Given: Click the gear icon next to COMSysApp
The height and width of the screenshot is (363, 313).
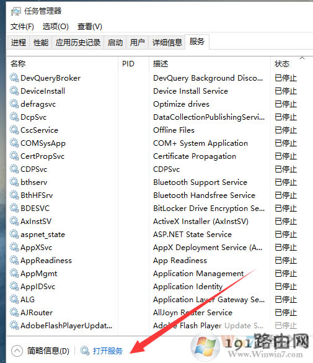Looking at the screenshot, I should coord(14,143).
